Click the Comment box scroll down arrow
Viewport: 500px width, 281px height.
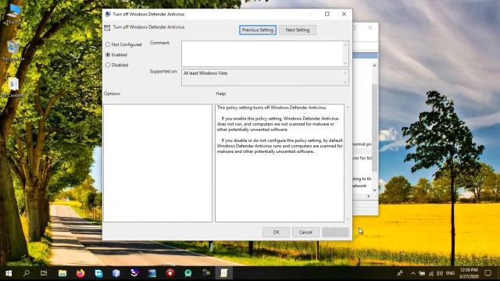point(345,63)
